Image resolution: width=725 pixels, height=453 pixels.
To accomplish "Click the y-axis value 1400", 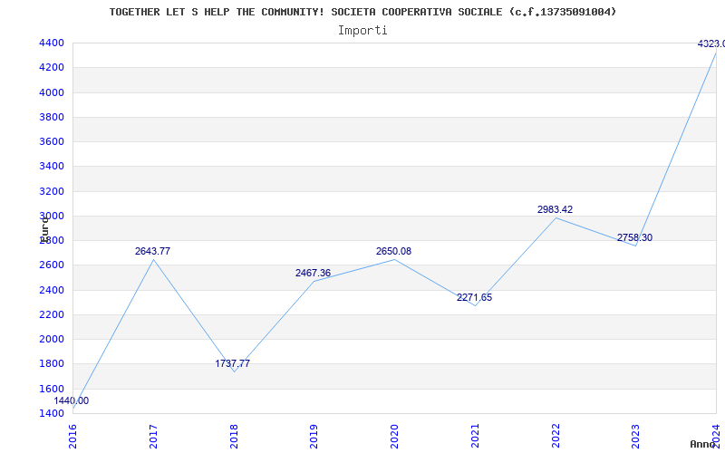I will tap(52, 413).
